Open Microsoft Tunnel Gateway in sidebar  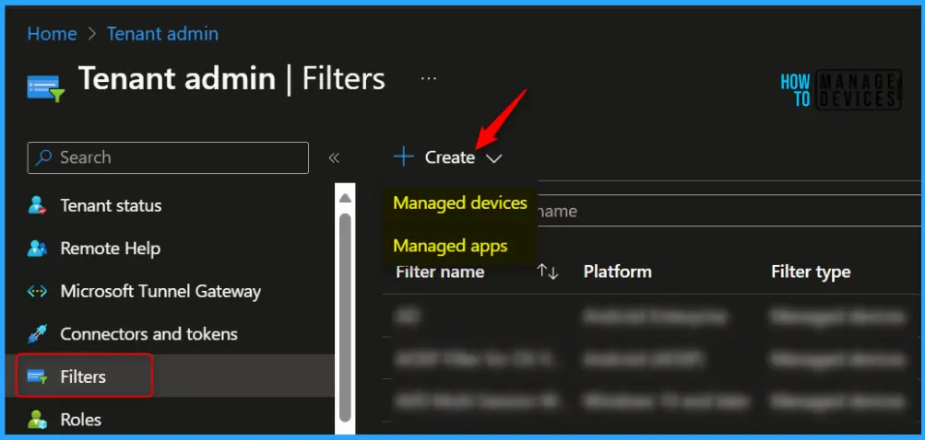[160, 292]
